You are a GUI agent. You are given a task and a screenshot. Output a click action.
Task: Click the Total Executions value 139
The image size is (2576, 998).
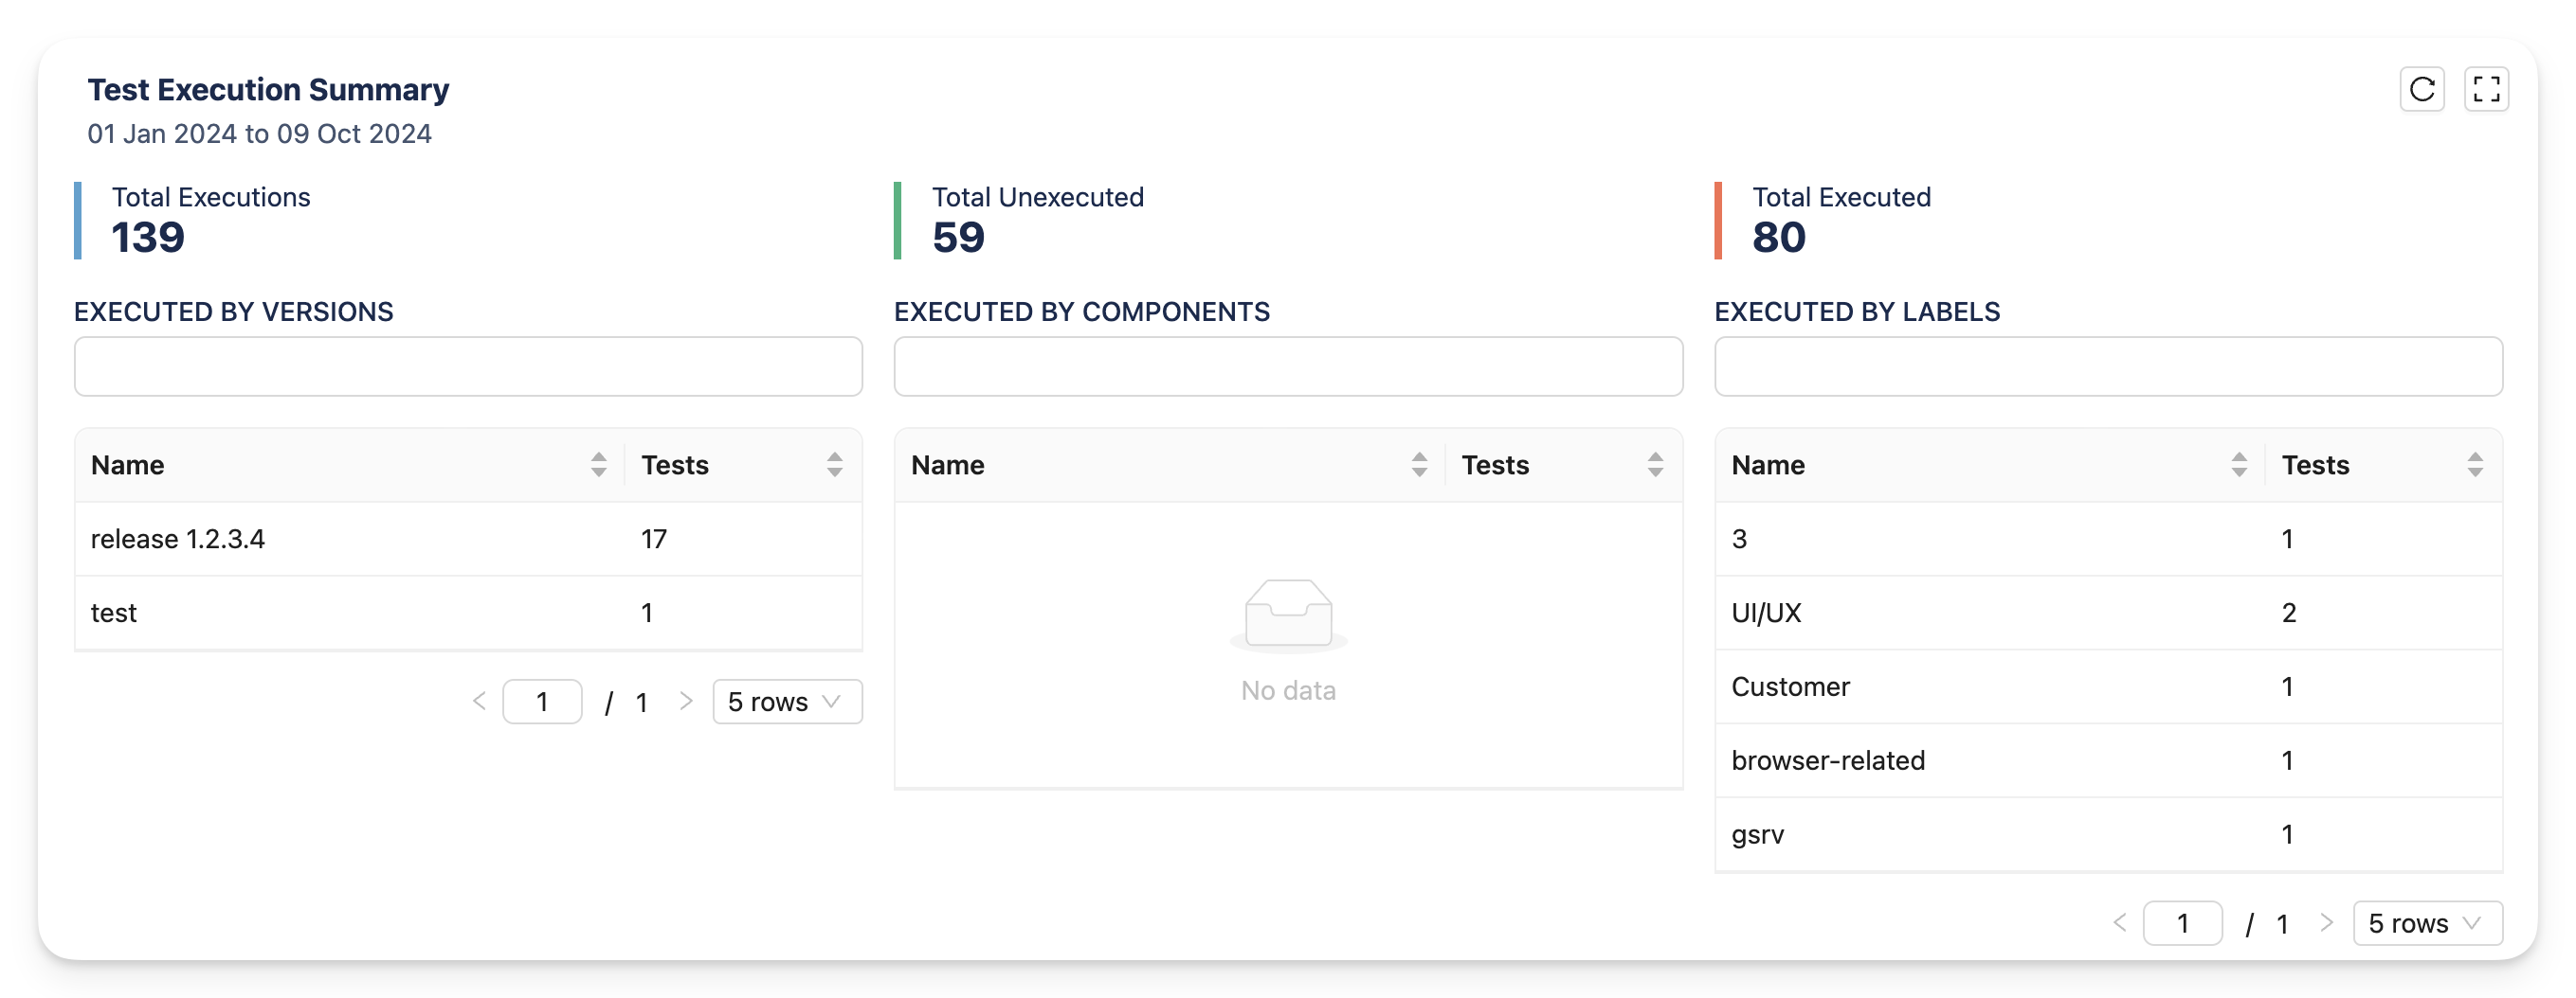click(x=148, y=238)
